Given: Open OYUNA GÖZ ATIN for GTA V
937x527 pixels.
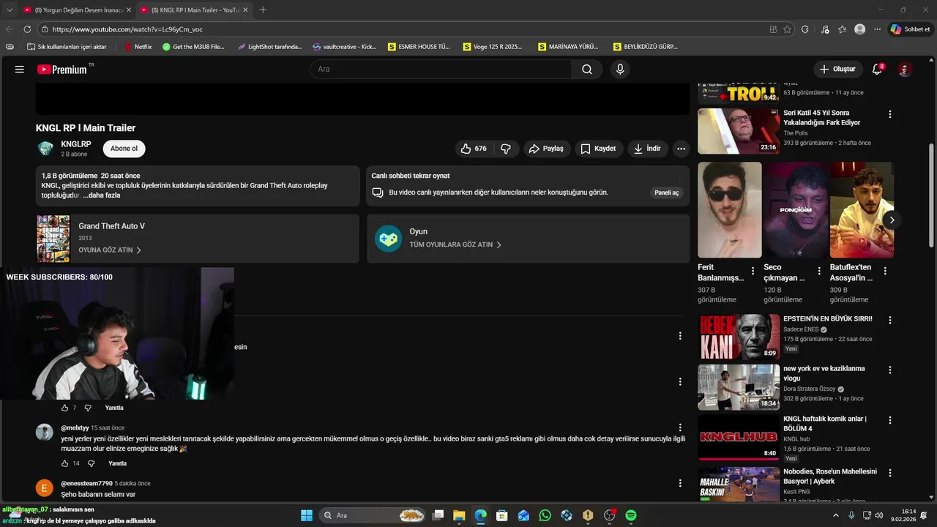Looking at the screenshot, I should (x=110, y=250).
